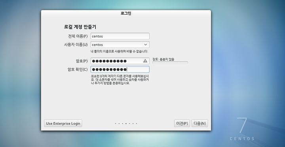Click the 강도: 충분치 않음 strength label

163,59
